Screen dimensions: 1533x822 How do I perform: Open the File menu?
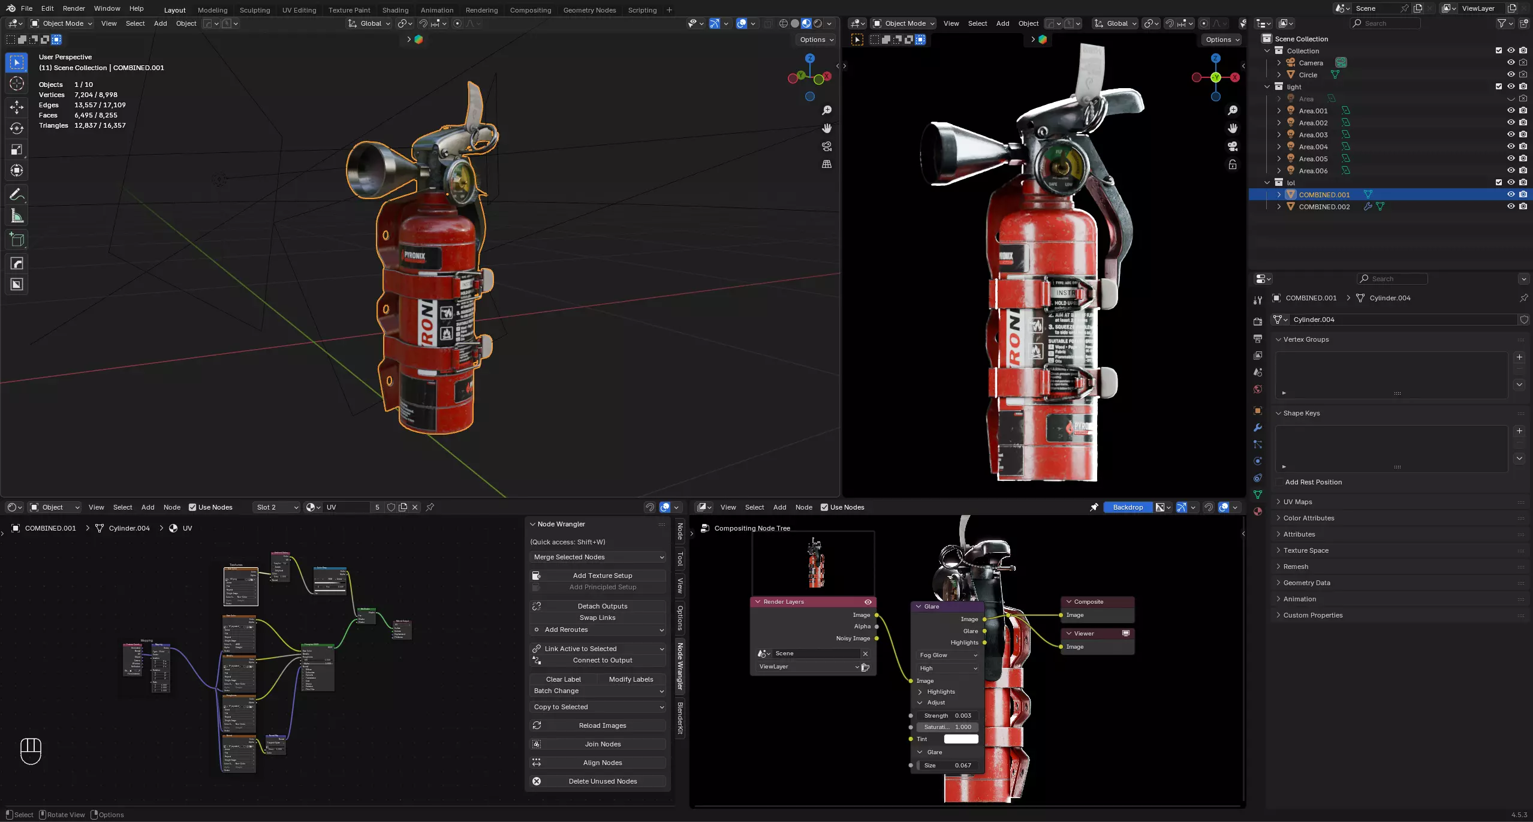[x=26, y=8]
